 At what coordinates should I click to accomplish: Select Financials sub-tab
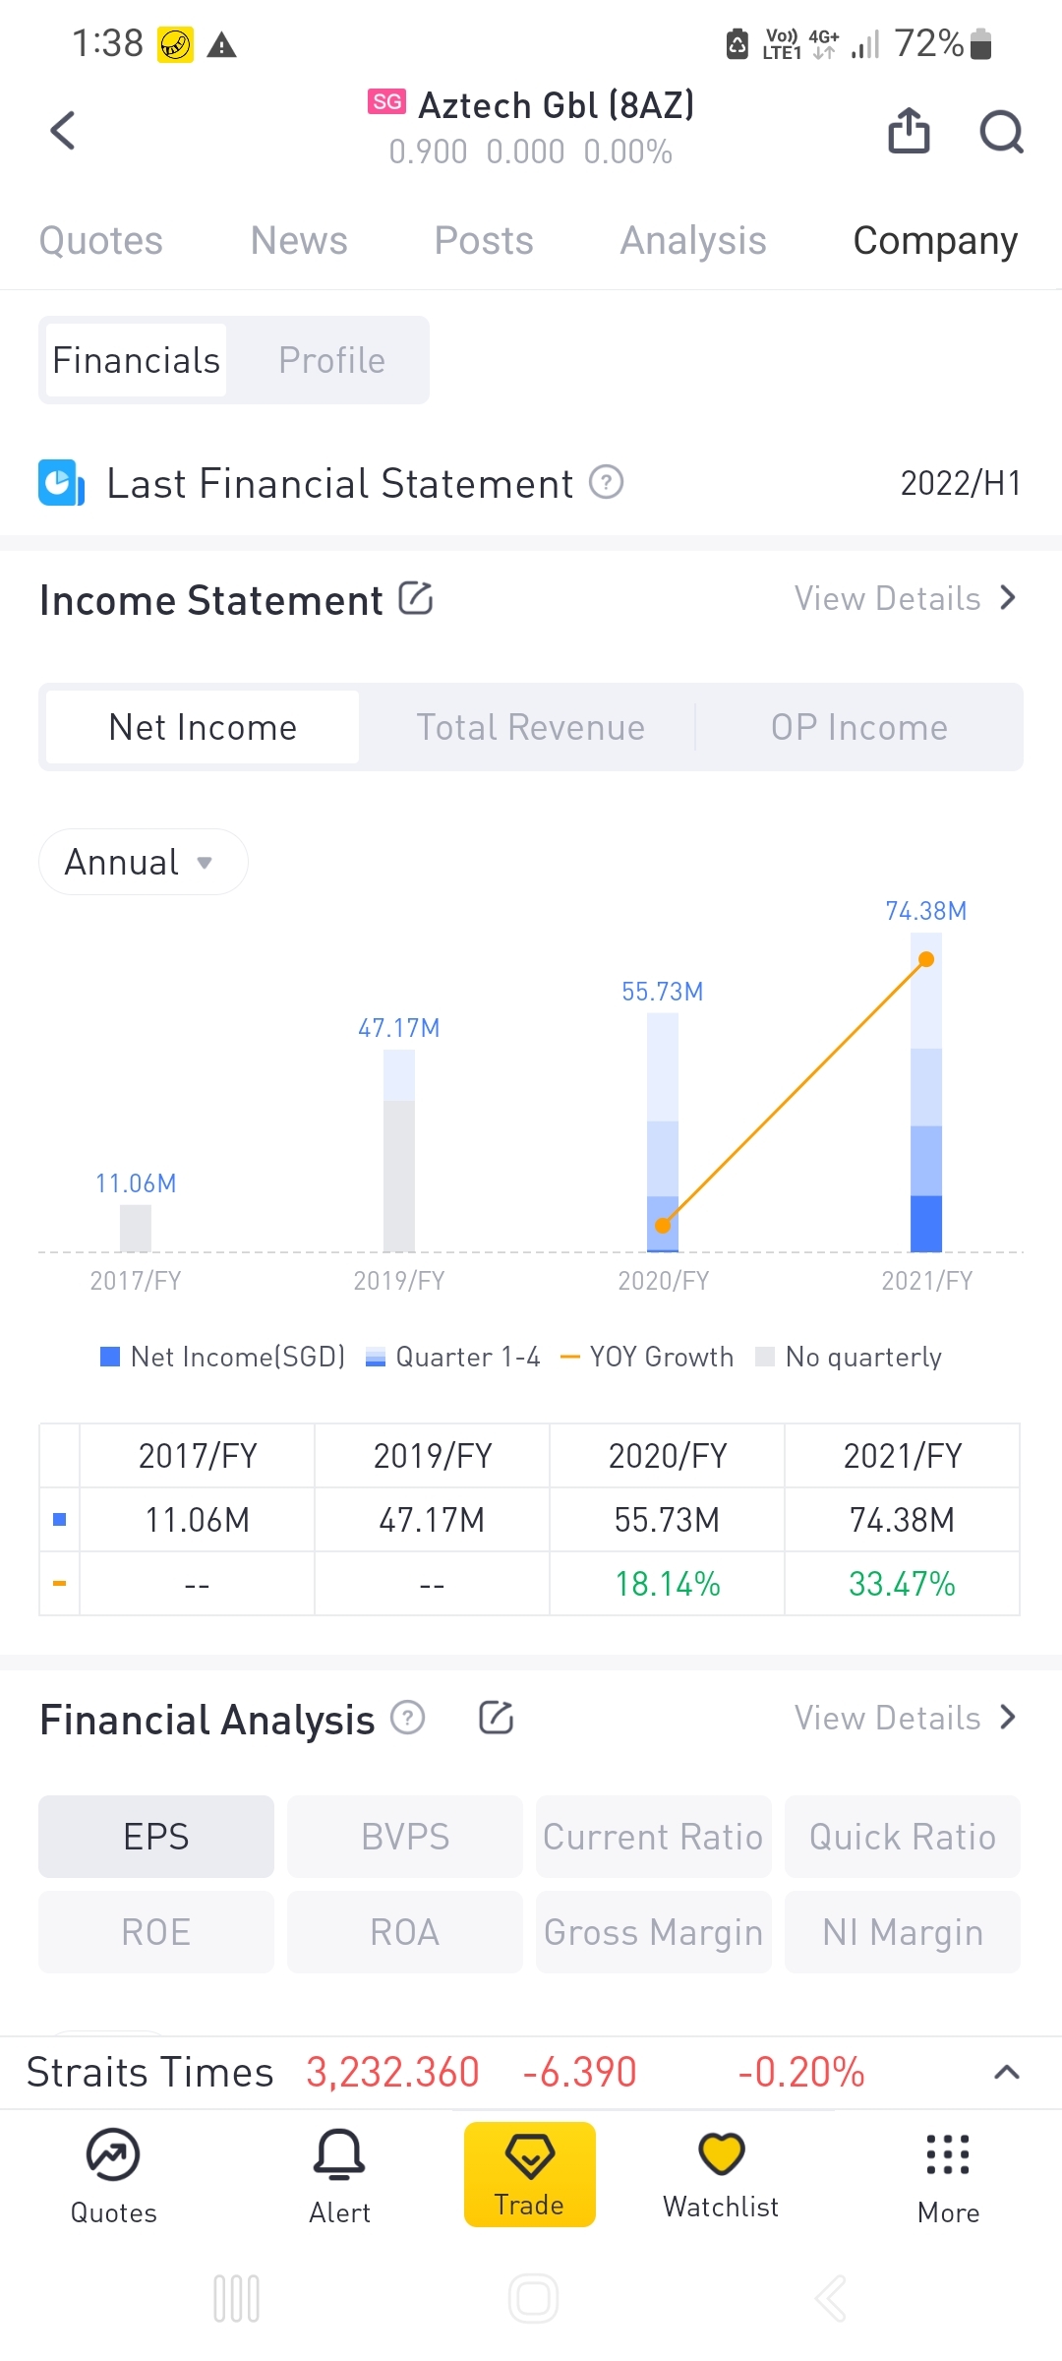tap(137, 360)
